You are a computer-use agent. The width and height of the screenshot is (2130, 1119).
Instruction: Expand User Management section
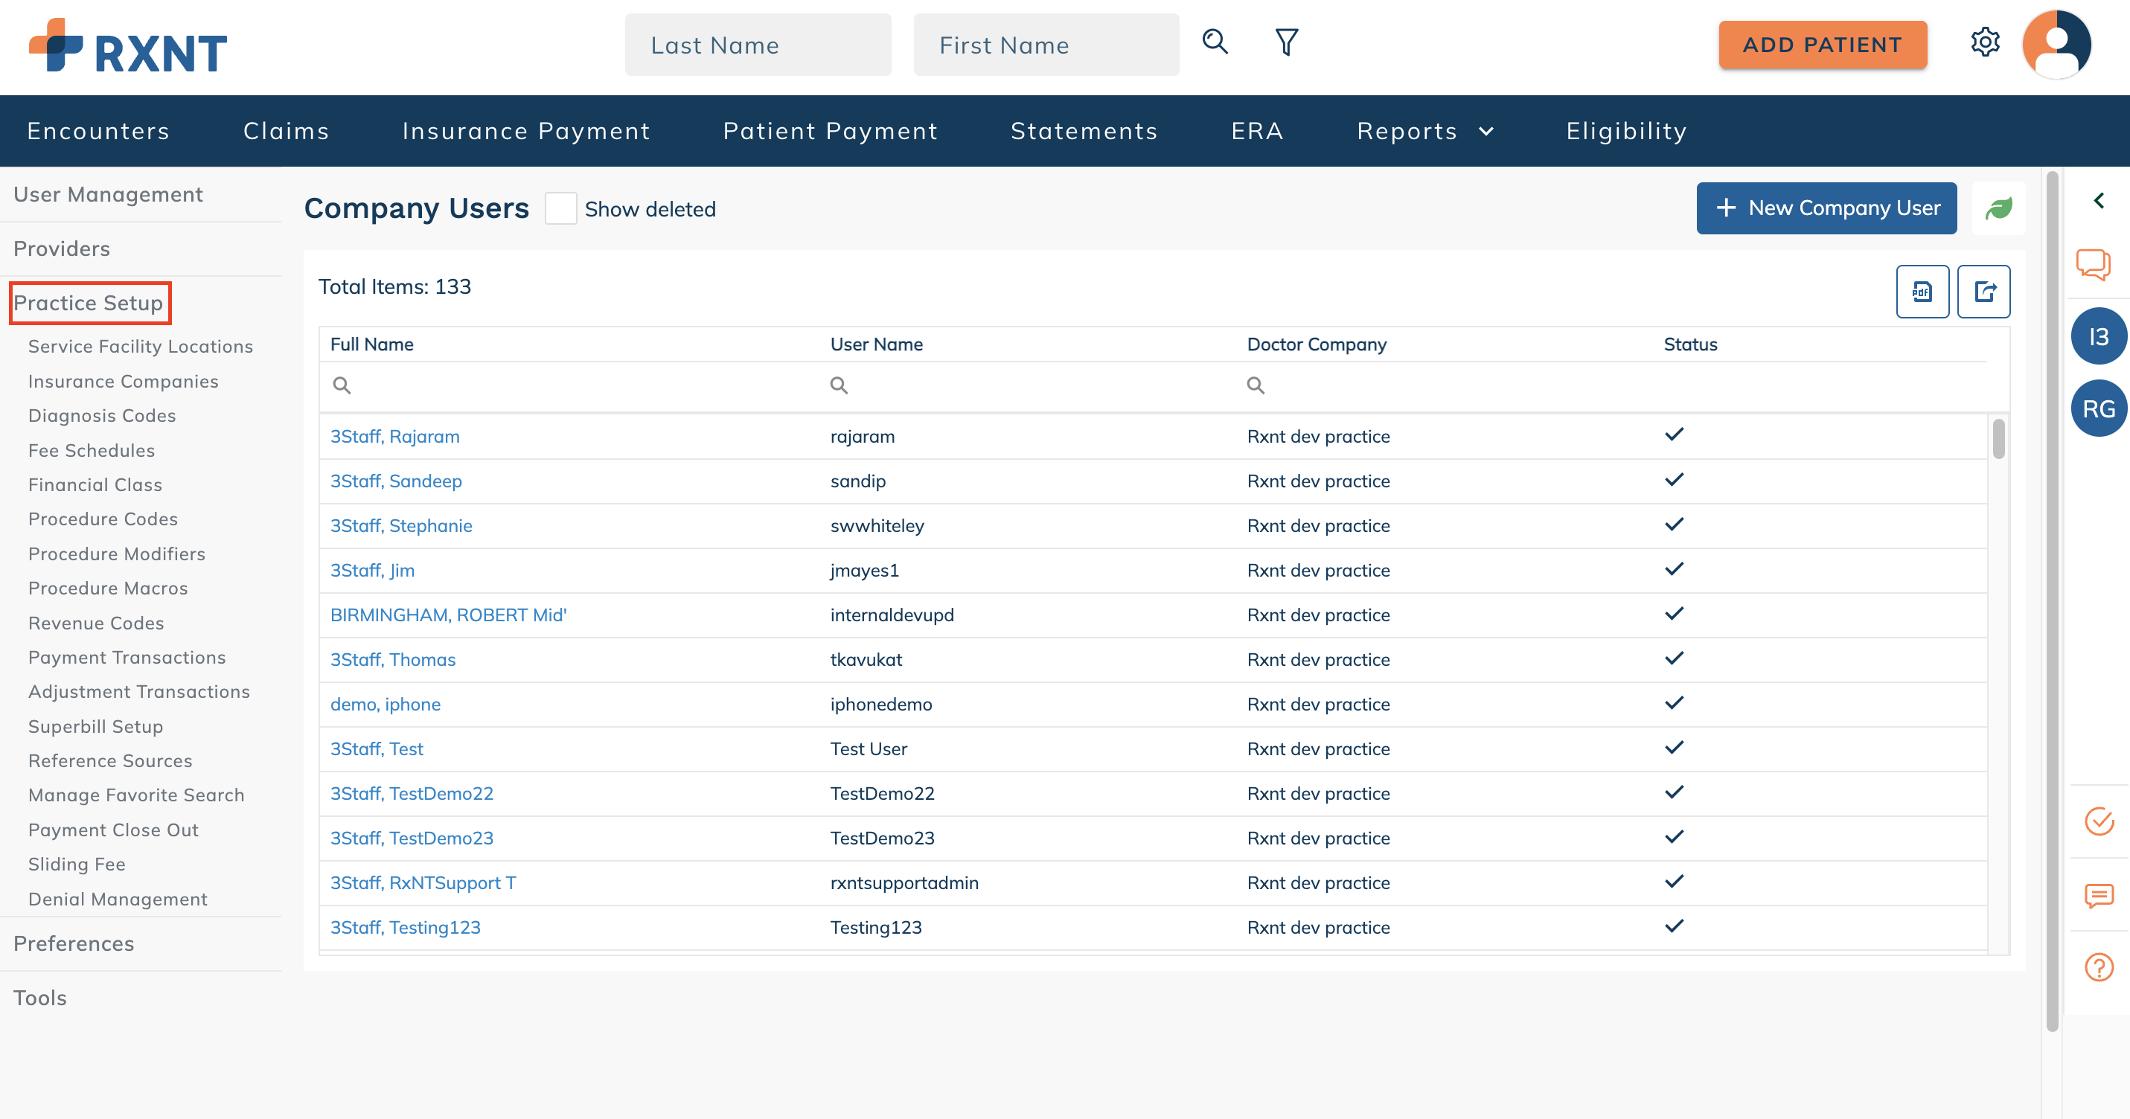[107, 194]
